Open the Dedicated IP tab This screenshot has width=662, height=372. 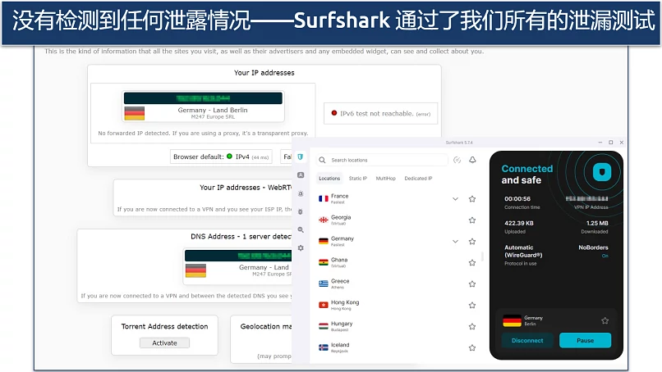point(418,178)
